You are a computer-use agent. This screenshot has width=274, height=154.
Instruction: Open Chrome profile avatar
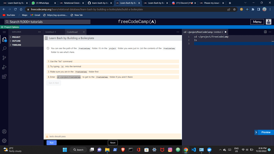[x=264, y=9]
